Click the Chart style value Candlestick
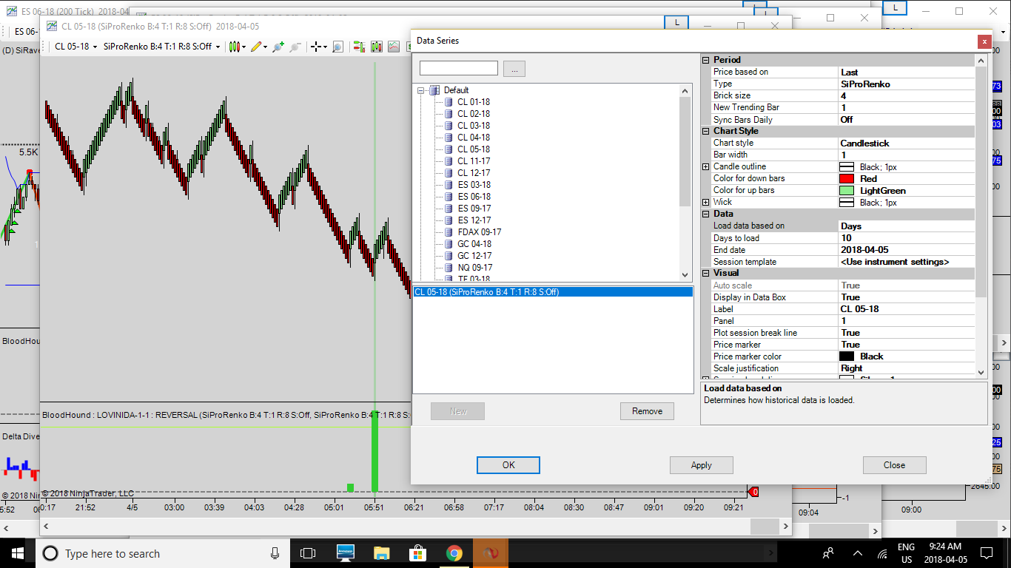 point(907,143)
